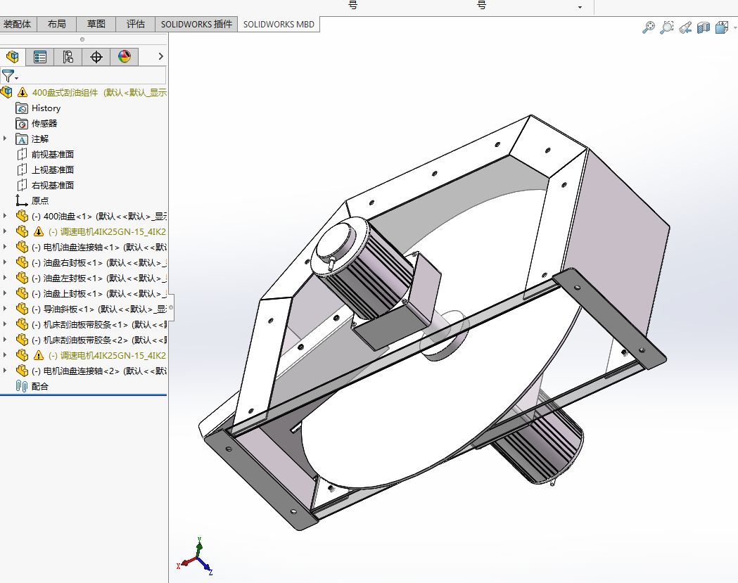
Task: Open the top toolbar dropdown arrow
Action: click(x=580, y=7)
